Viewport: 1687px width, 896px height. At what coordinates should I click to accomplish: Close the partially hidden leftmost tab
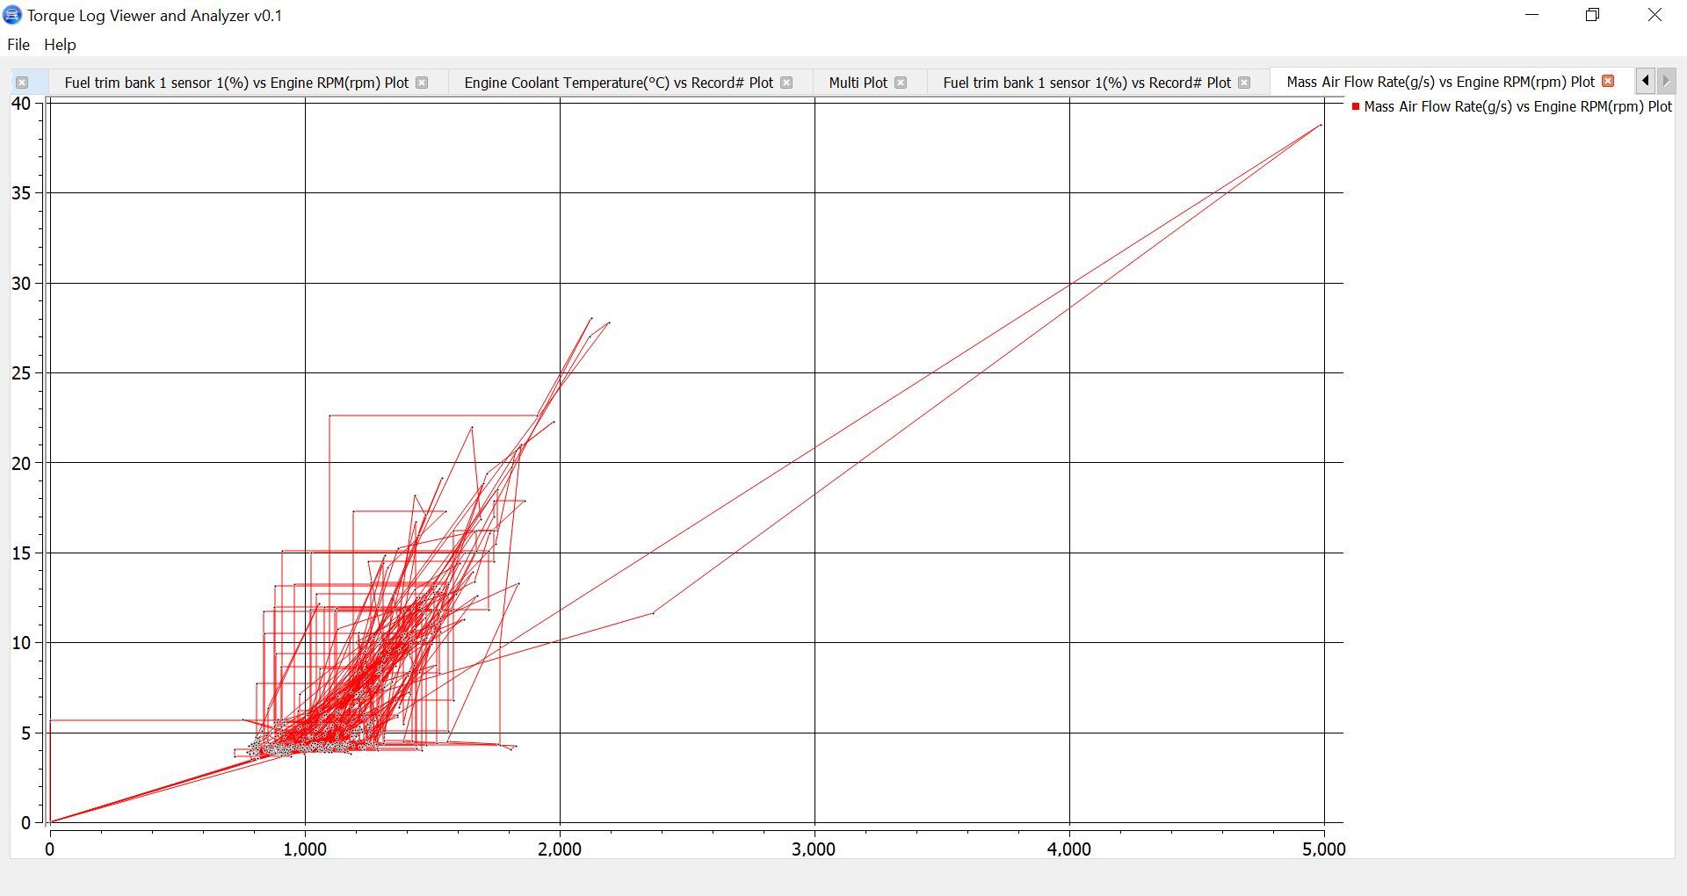pyautogui.click(x=22, y=83)
